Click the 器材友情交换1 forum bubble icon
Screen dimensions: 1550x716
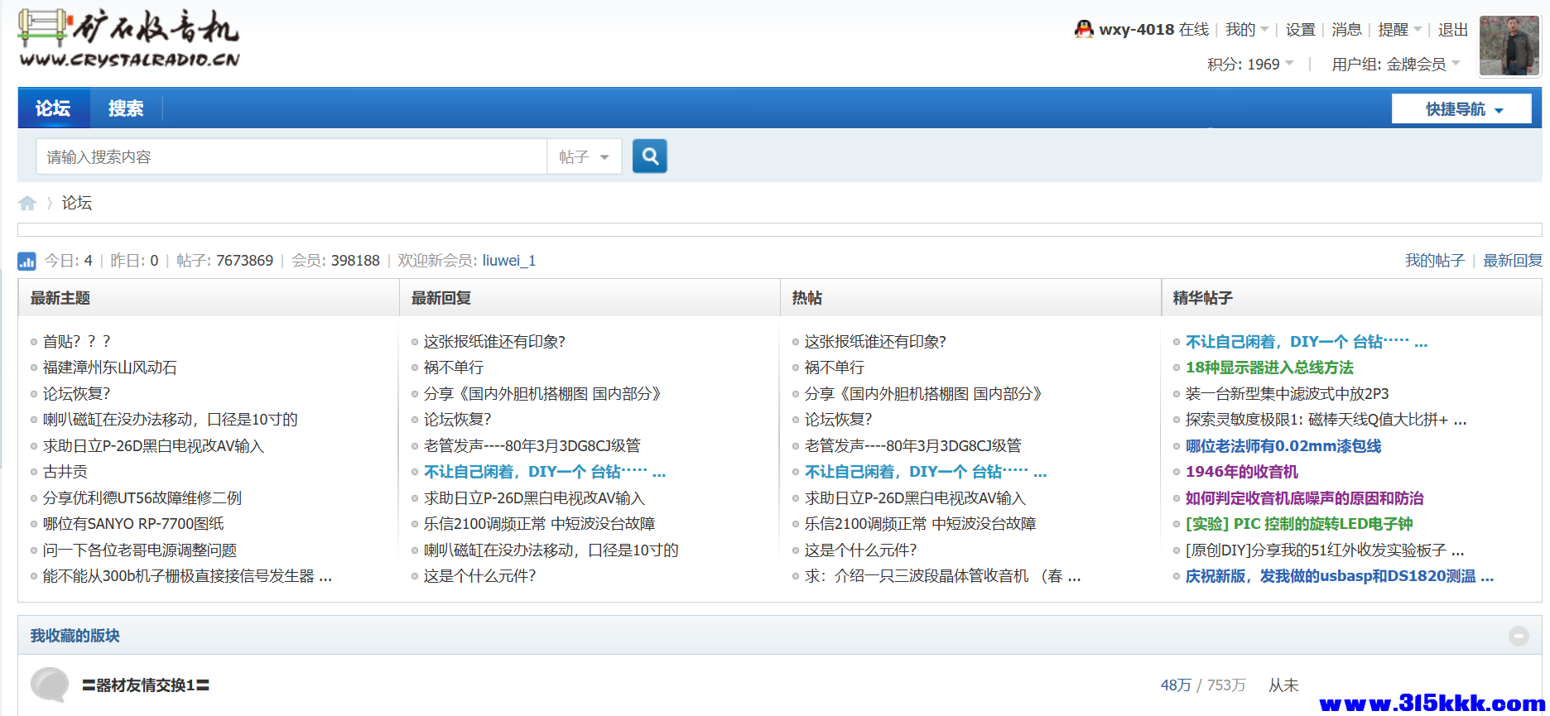point(50,685)
